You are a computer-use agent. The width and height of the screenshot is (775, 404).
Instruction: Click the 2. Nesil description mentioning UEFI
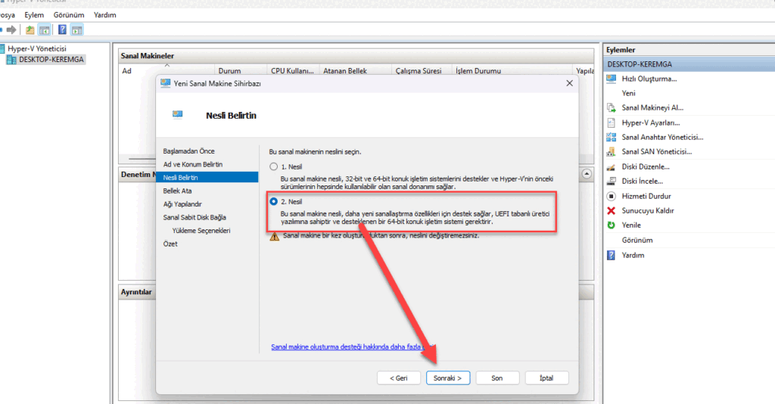(415, 218)
